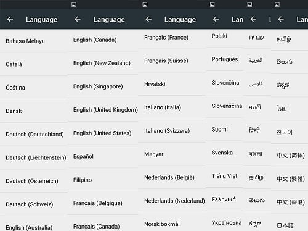Go back from the first Language screen

pyautogui.click(x=10, y=19)
